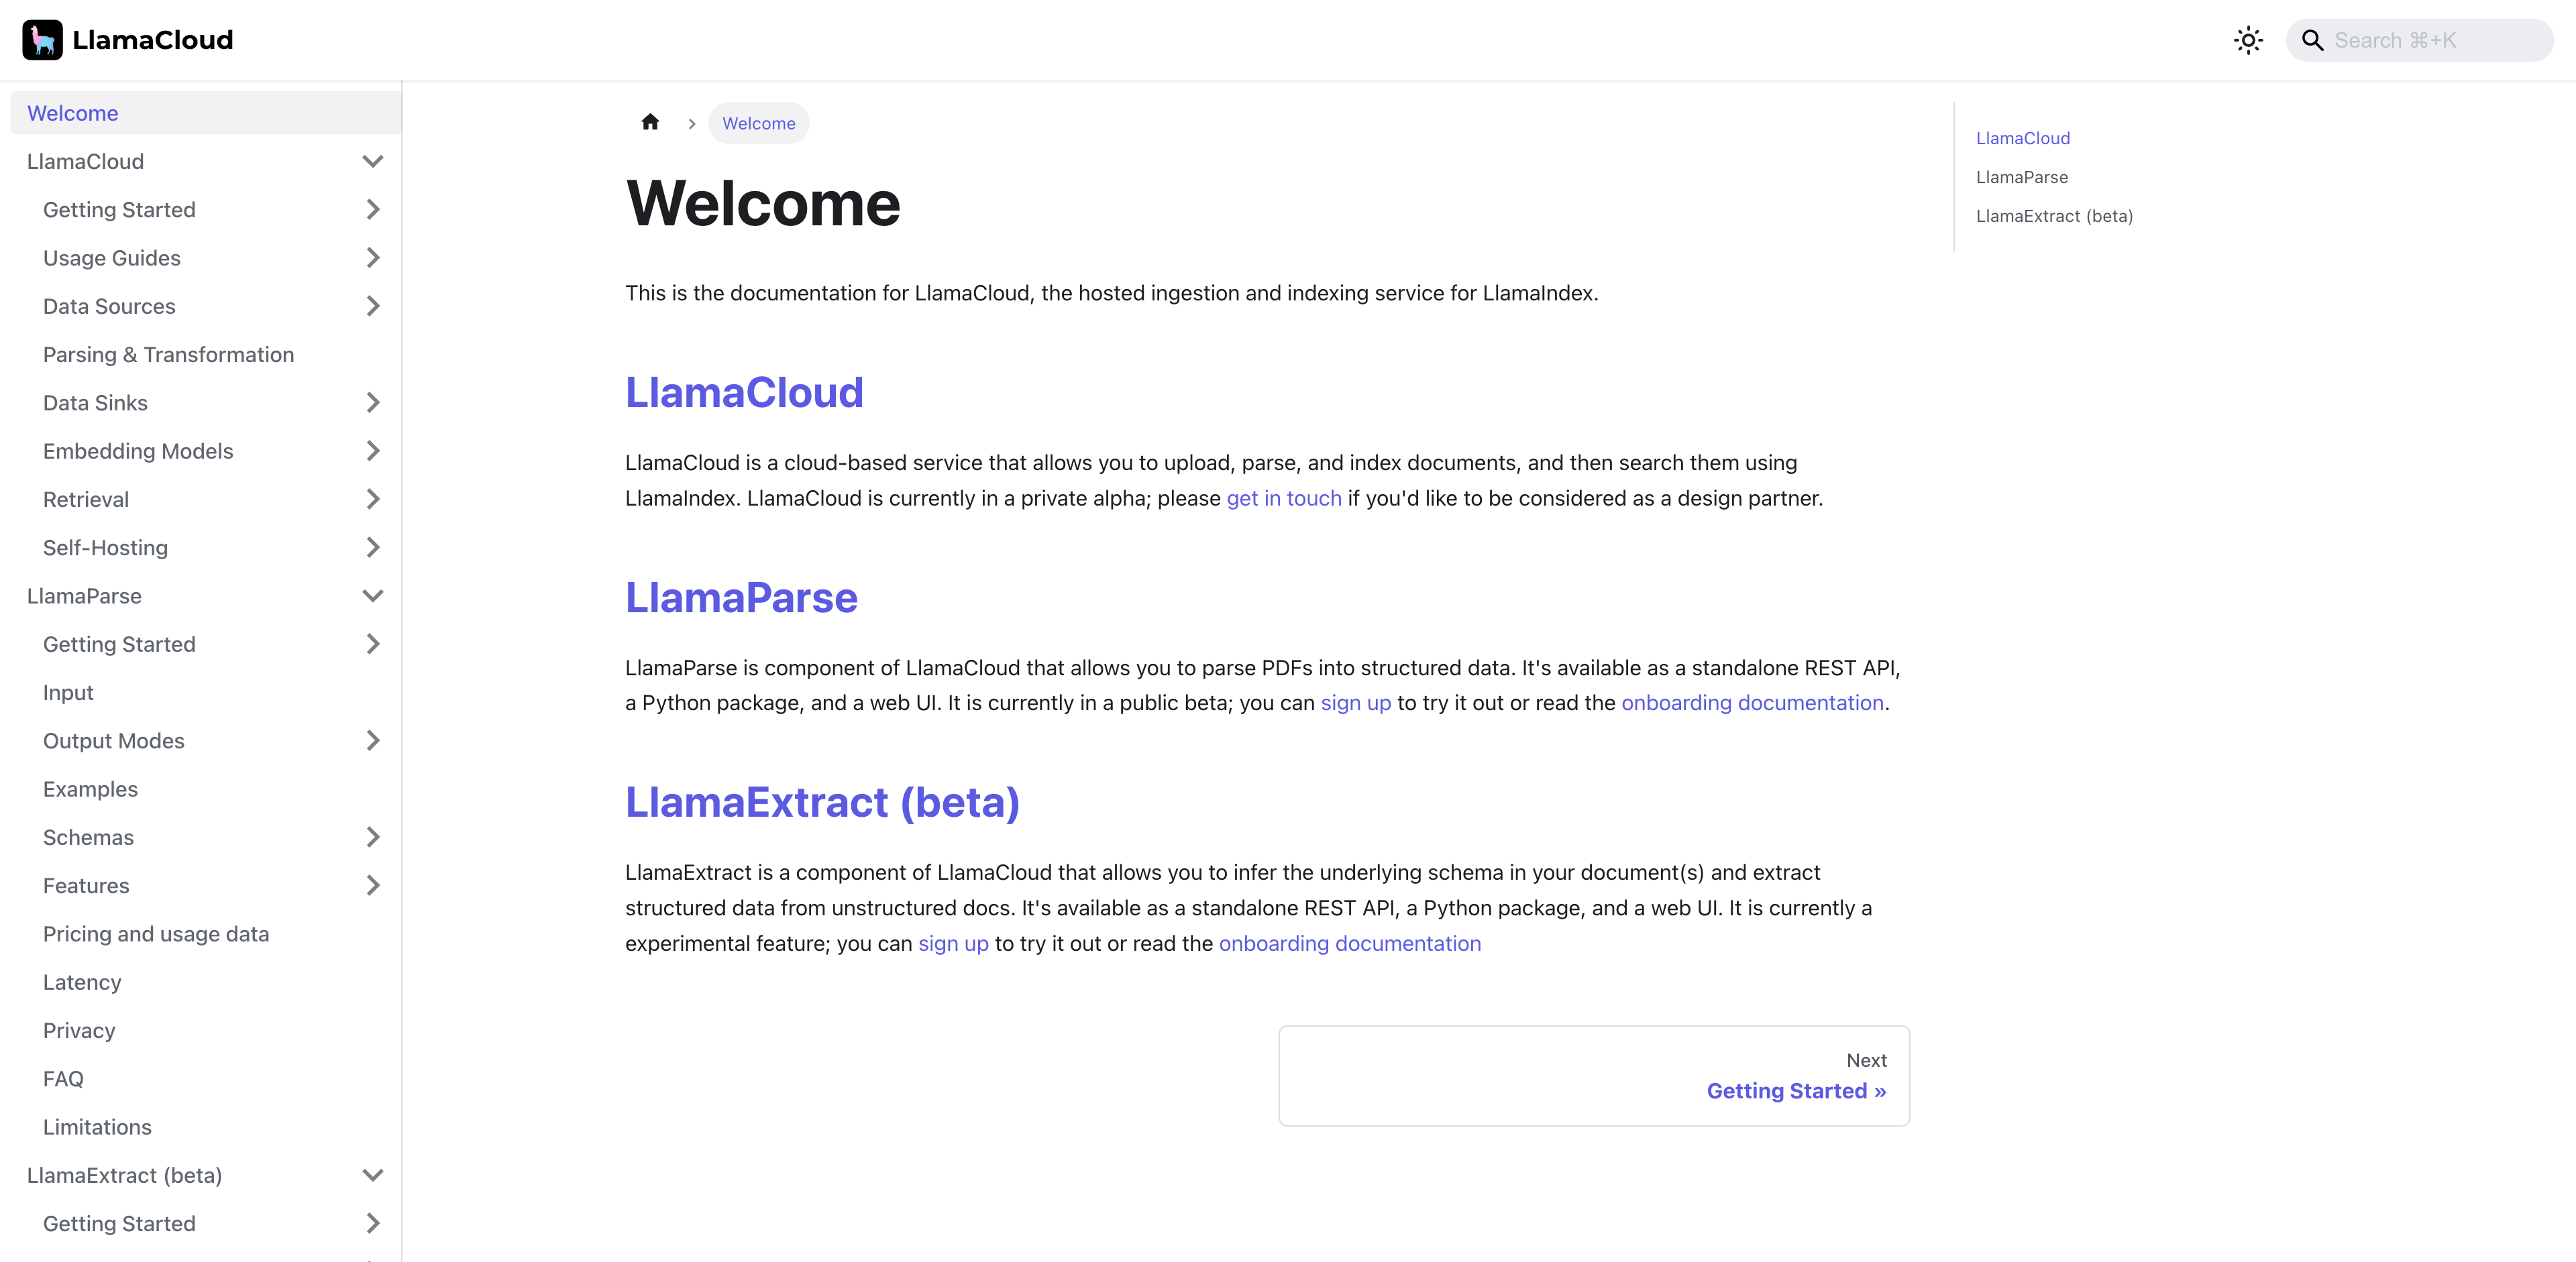Expand the Schemas chevron

point(373,838)
